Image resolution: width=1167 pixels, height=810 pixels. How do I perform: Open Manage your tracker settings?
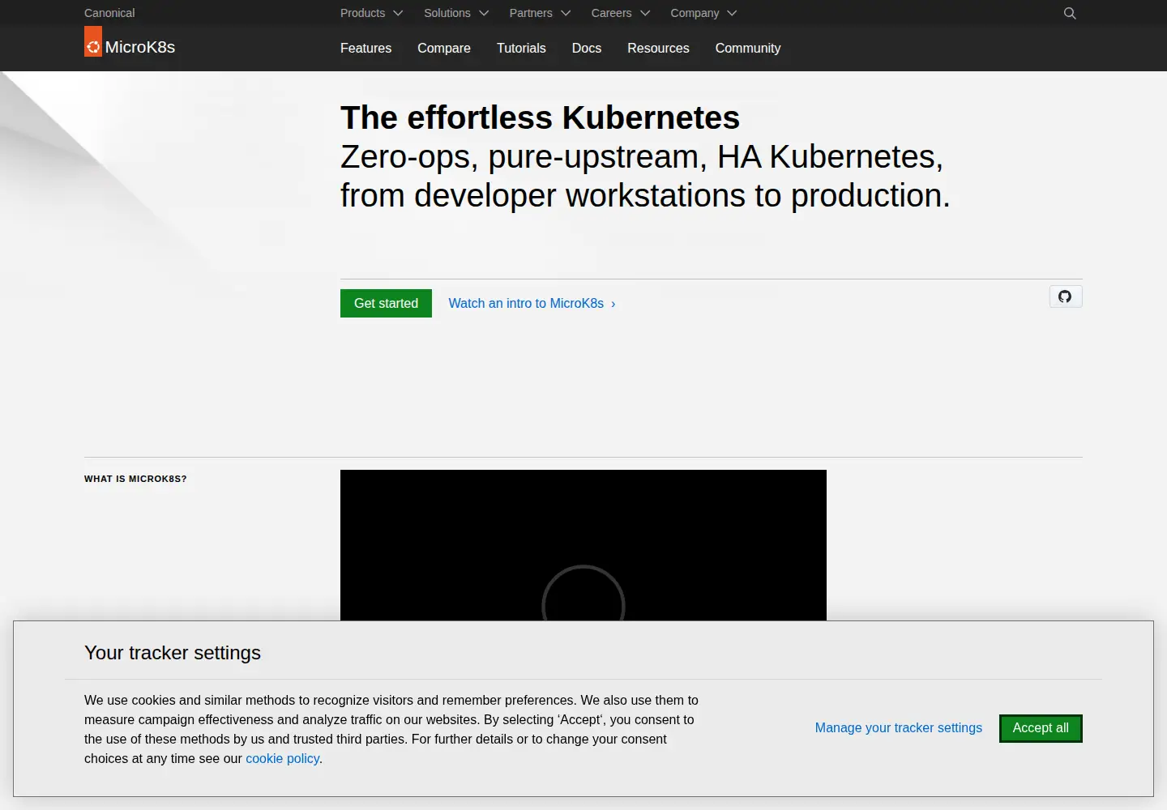coord(899,727)
